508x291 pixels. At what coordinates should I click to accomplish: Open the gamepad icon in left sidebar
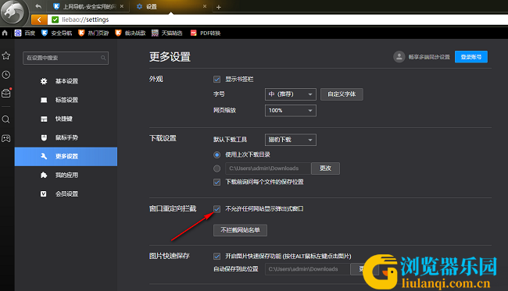click(6, 138)
